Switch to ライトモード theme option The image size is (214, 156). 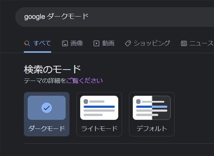coord(99,128)
